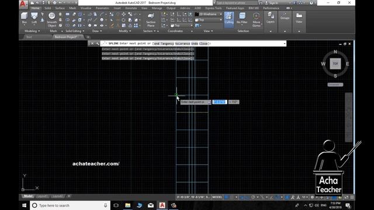Toggle grid display in status bar
This screenshot has width=374, height=210.
pyautogui.click(x=226, y=197)
